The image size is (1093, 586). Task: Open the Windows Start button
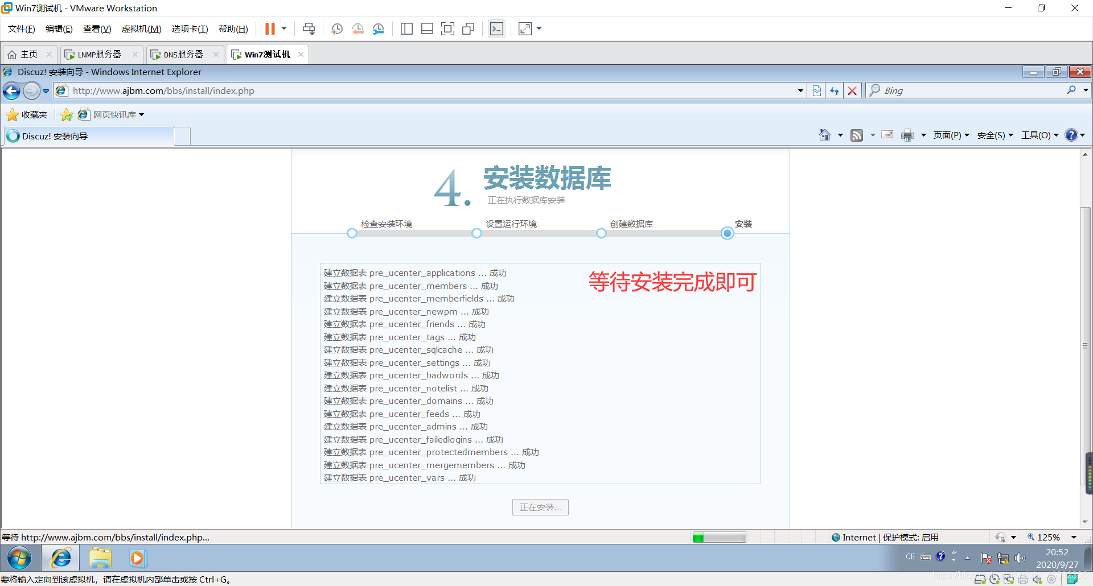[x=19, y=558]
